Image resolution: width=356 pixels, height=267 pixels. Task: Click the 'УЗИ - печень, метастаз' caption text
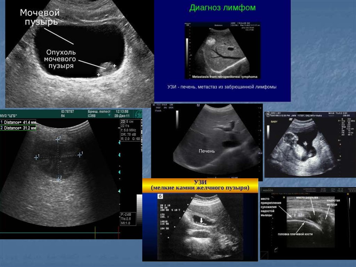click(x=222, y=87)
